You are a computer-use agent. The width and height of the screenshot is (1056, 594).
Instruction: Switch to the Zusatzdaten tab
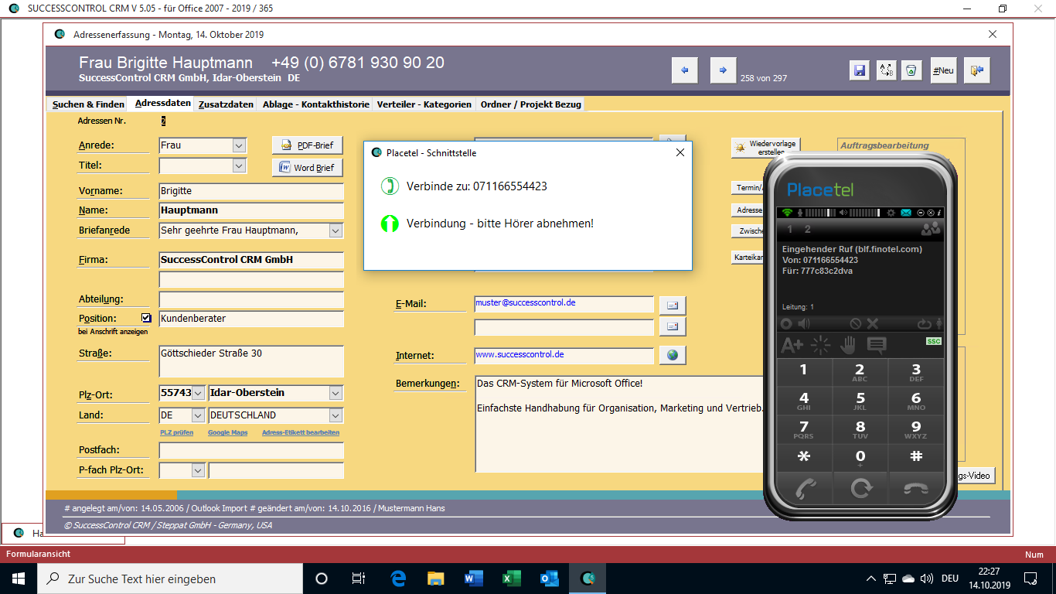(226, 104)
